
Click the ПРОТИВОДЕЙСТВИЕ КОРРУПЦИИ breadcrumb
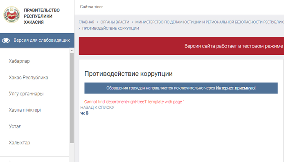click(x=110, y=28)
